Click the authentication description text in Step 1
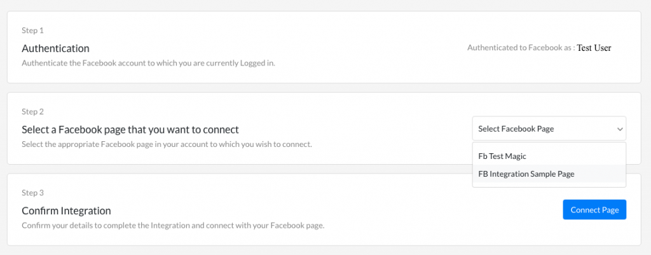The width and height of the screenshot is (651, 255). [148, 64]
